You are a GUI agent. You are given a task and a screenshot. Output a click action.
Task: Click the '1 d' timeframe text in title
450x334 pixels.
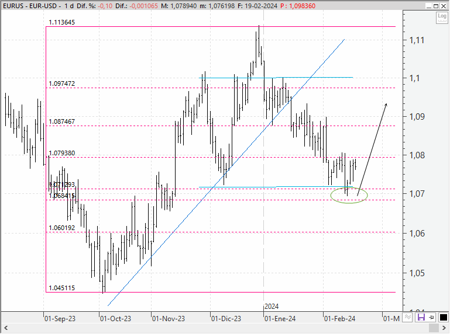[69, 6]
